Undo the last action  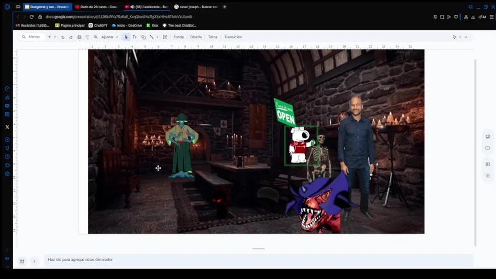tap(62, 37)
